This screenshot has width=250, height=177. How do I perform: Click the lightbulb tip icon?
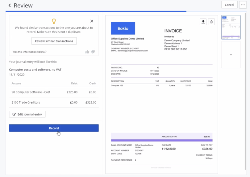point(54,21)
